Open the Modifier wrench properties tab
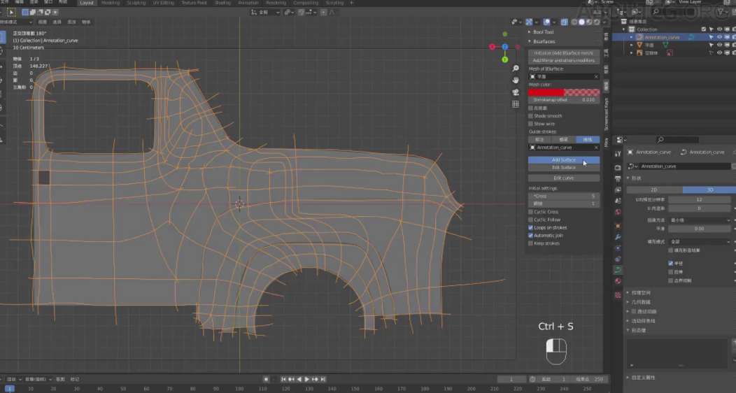This screenshot has height=393, width=736. pyautogui.click(x=618, y=237)
